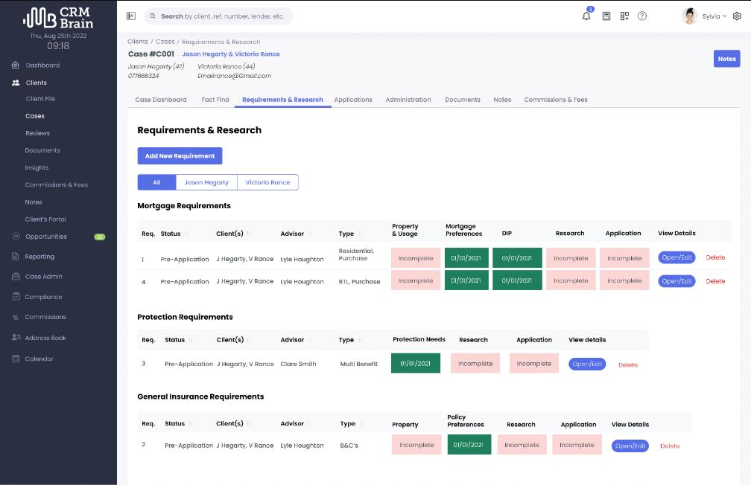Click the Compliance sidebar icon
The width and height of the screenshot is (751, 485).
point(16,297)
